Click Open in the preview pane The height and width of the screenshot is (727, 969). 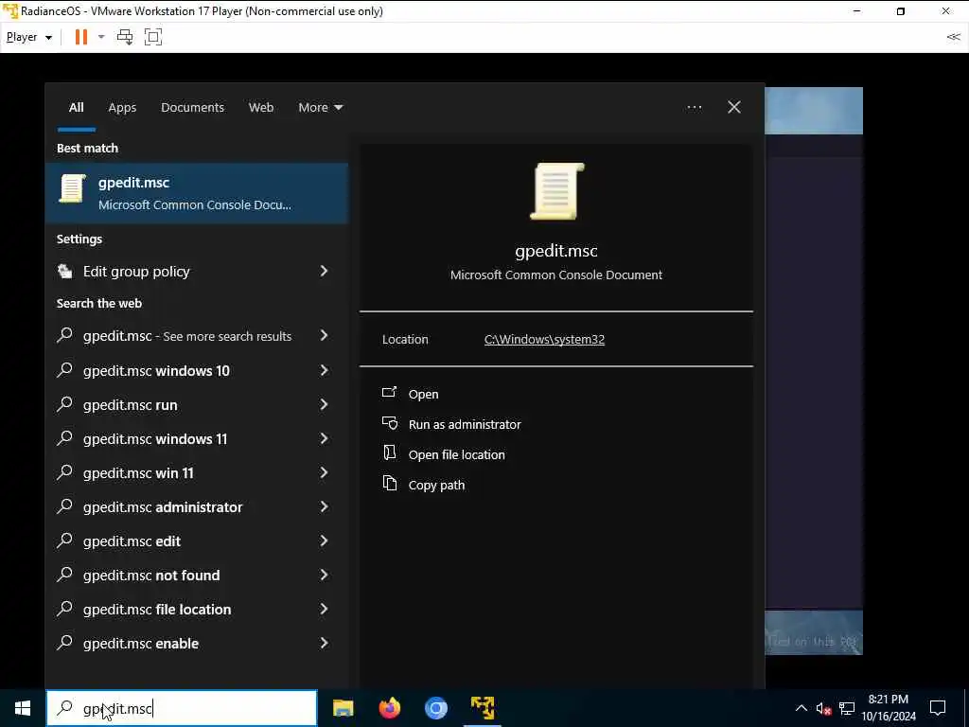pyautogui.click(x=423, y=395)
